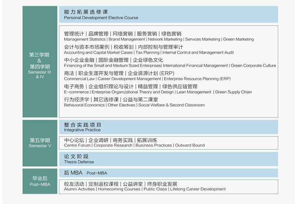Click the 'Semester V' sidebar label

[x=40, y=146]
